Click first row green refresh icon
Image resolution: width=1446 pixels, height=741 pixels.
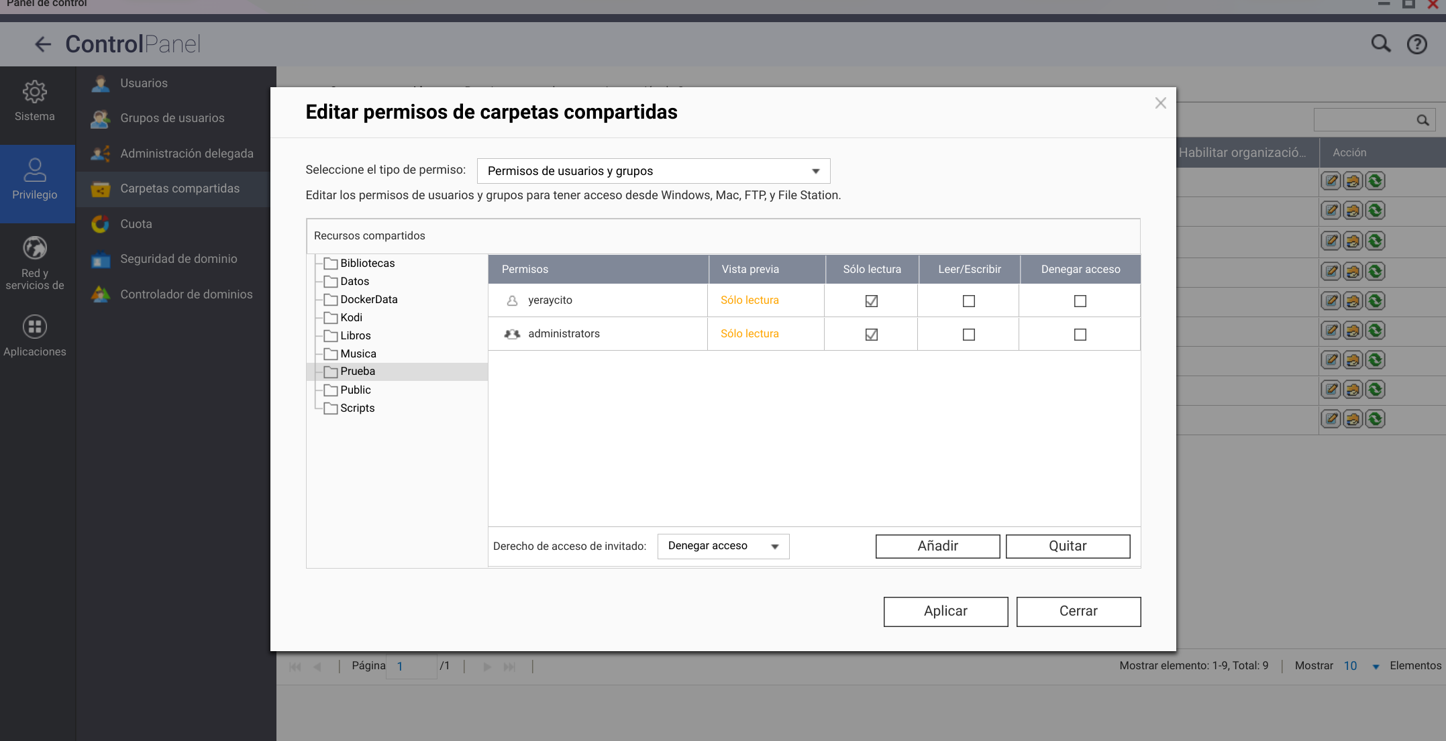pos(1375,181)
